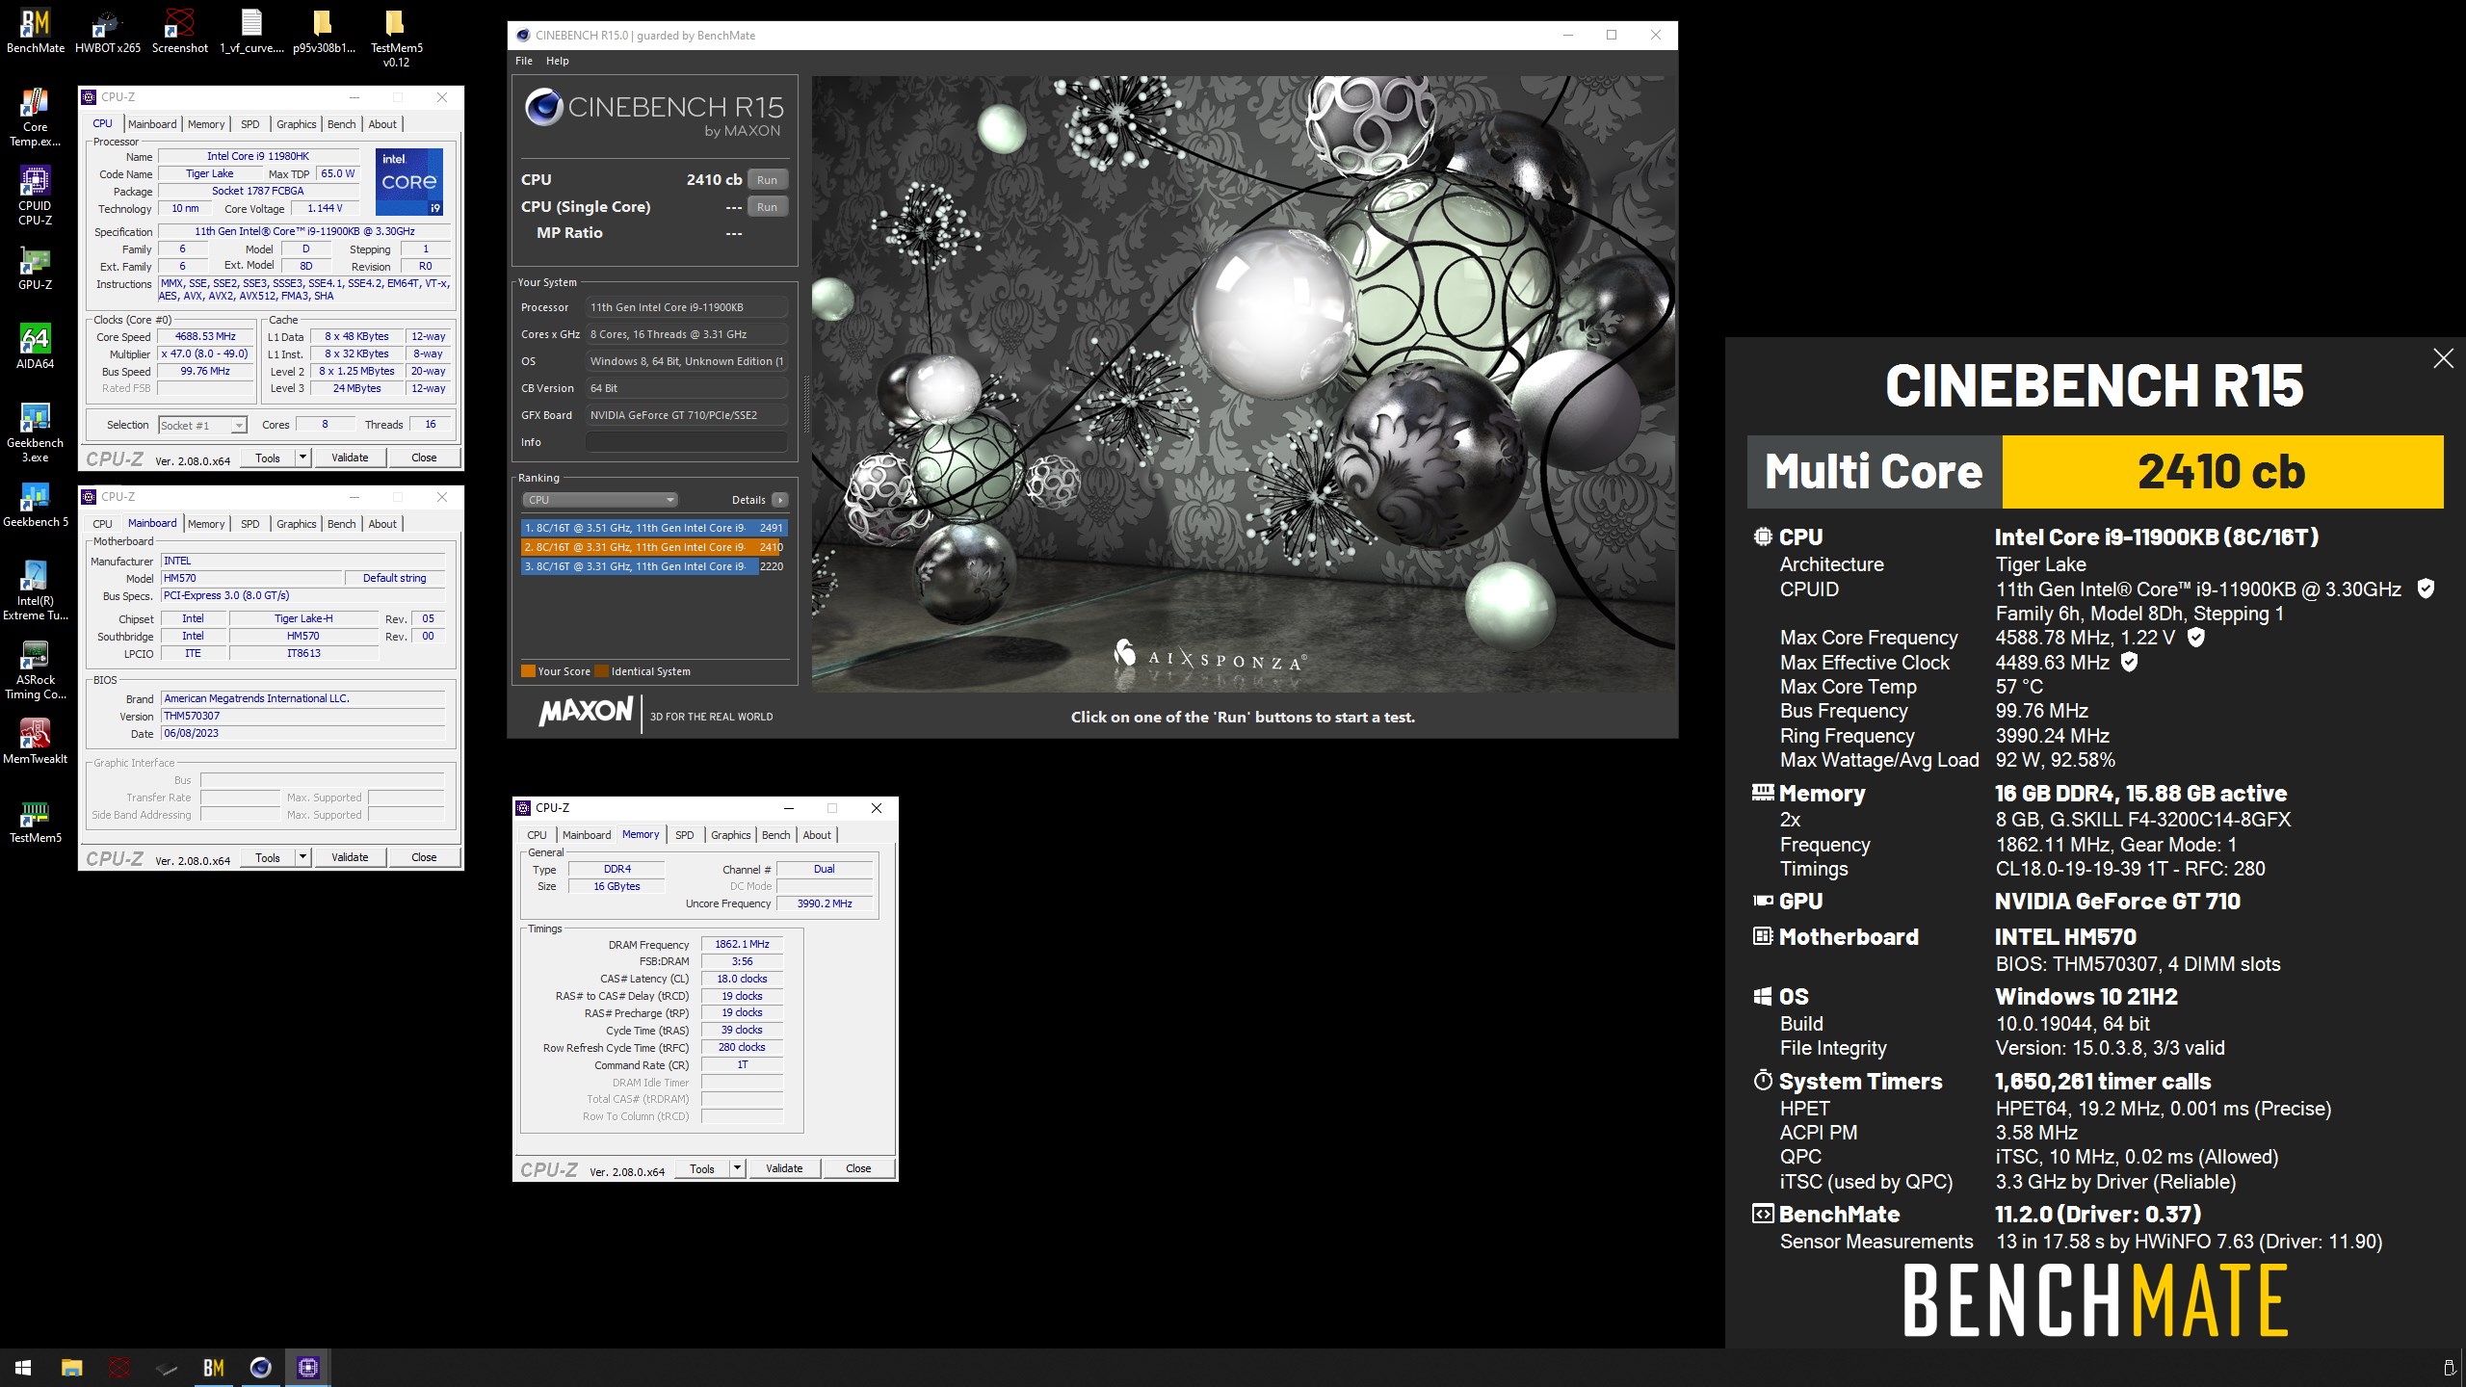Click the red screenshot tool taskbar icon
The width and height of the screenshot is (2466, 1387).
point(118,1367)
